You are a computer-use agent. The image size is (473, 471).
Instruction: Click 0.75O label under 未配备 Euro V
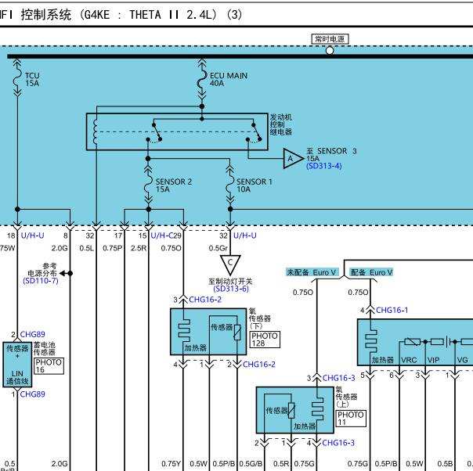[303, 293]
